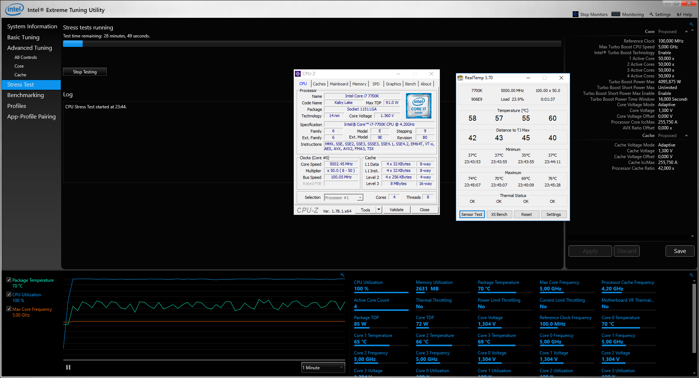Click the Processor Cache Ratio value 42,000 x
699x378 pixels.
pos(666,168)
